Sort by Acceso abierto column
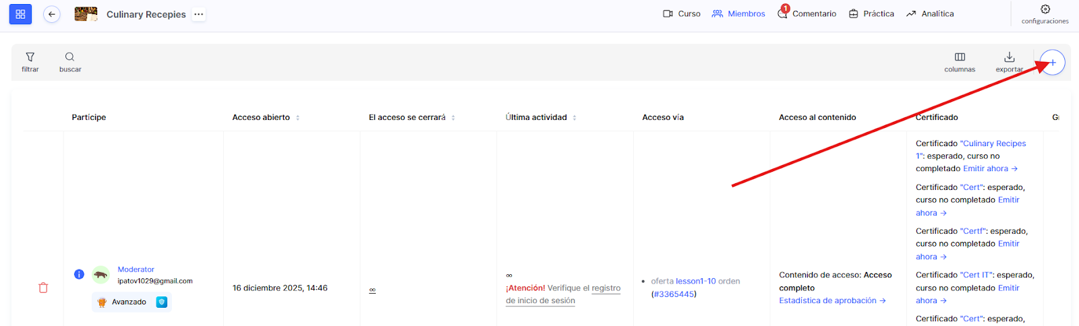1079x326 pixels. pos(297,117)
